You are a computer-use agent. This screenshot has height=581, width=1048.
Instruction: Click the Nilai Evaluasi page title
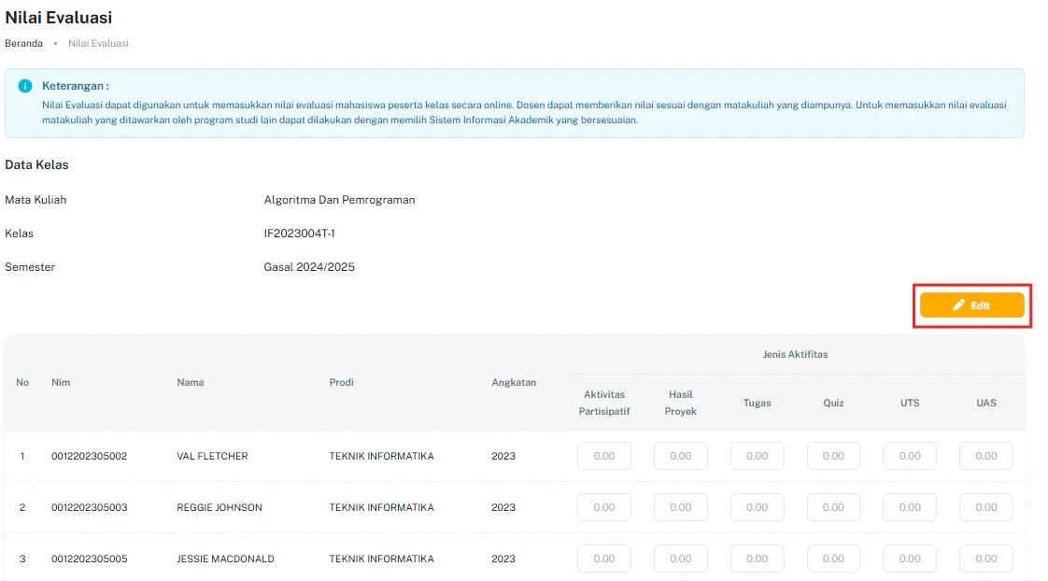pyautogui.click(x=59, y=18)
